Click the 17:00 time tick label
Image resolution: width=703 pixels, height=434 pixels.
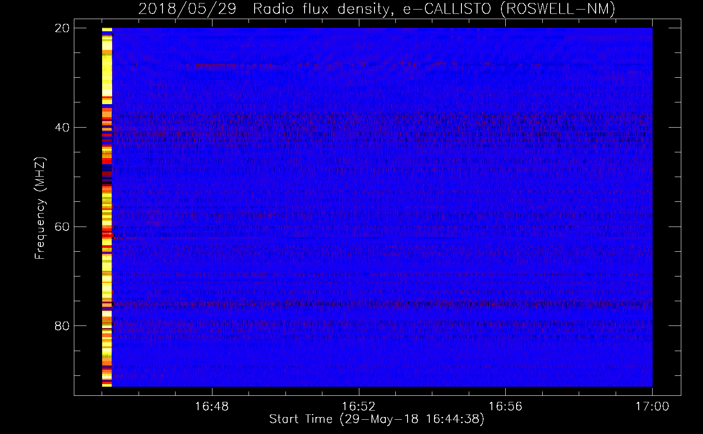[x=652, y=407]
